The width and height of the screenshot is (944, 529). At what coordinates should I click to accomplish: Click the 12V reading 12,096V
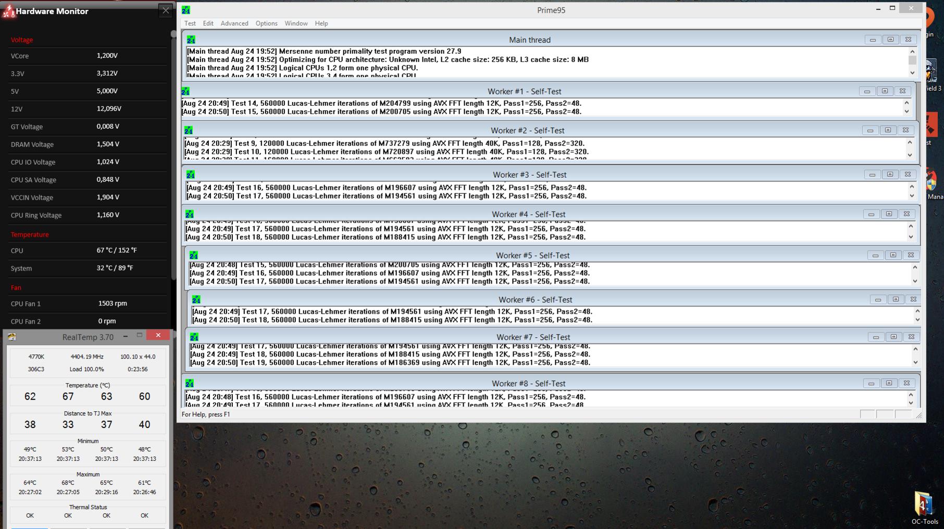point(109,109)
